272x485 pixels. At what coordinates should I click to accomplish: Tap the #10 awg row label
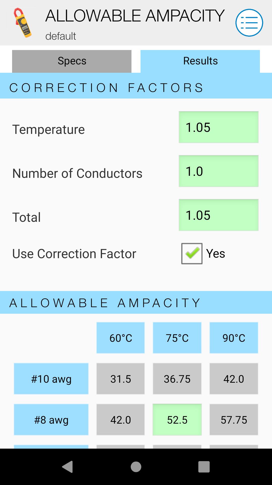click(51, 379)
